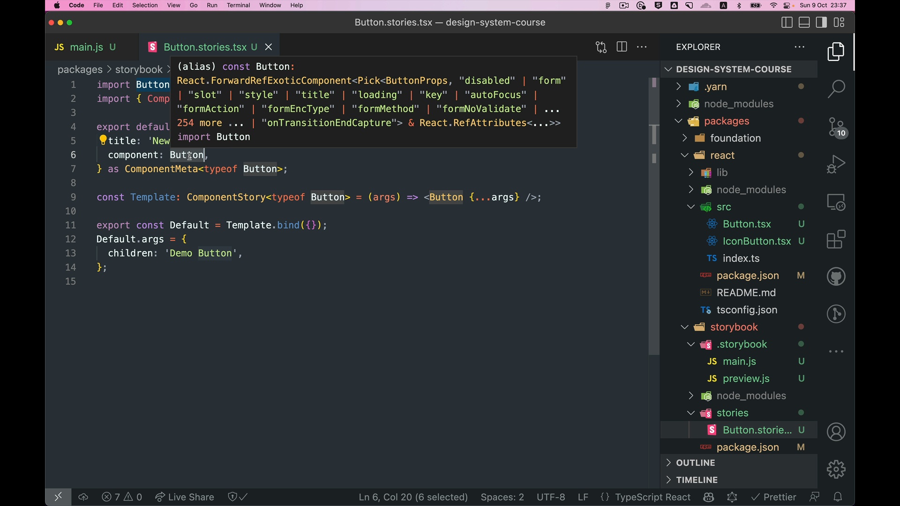The height and width of the screenshot is (506, 900).
Task: Click the split editor right icon
Action: pos(622,47)
